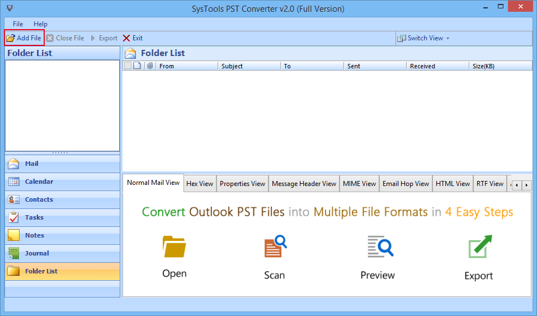Click the Exit red X icon
This screenshot has height=316, width=537.
click(x=126, y=38)
